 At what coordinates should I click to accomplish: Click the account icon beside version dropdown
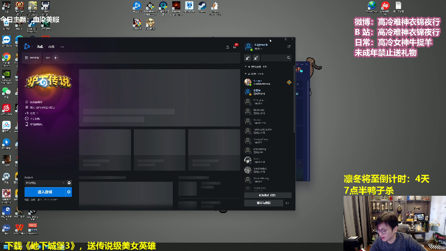pyautogui.click(x=69, y=183)
